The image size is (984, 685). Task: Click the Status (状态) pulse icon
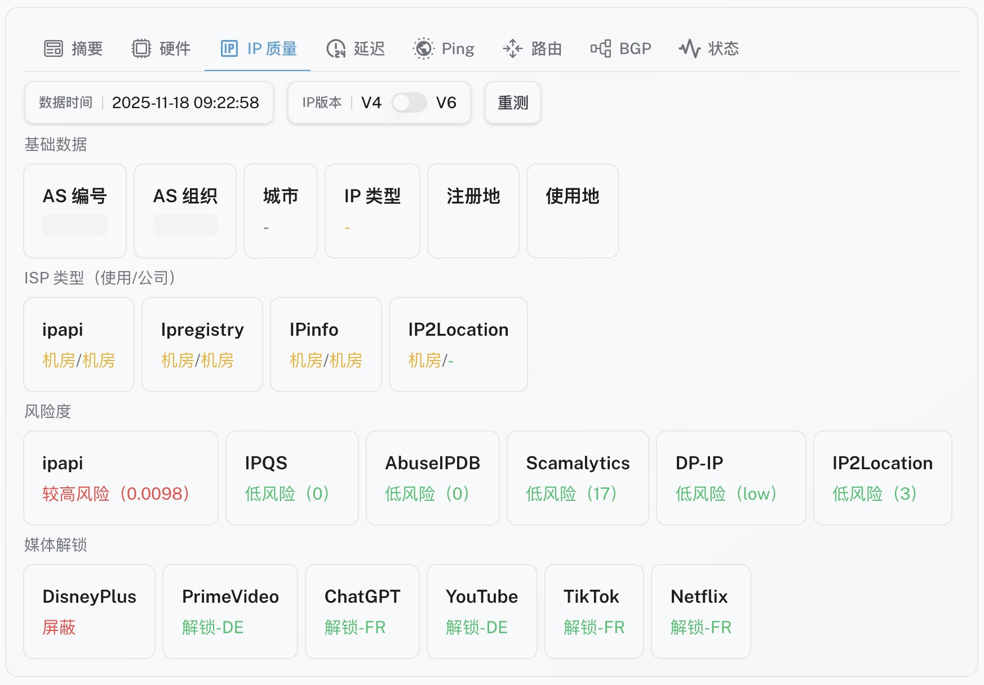689,49
